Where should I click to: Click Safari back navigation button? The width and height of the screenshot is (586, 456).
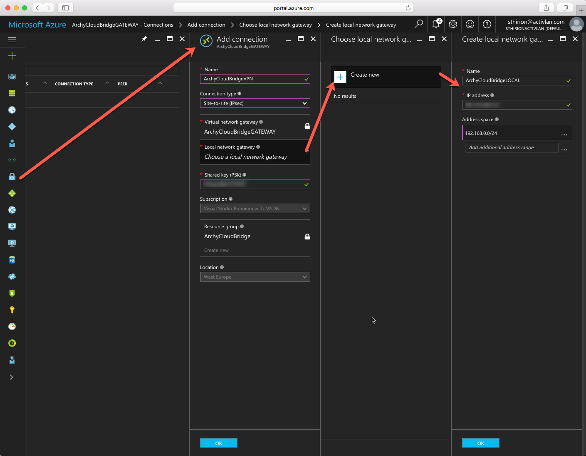point(37,8)
